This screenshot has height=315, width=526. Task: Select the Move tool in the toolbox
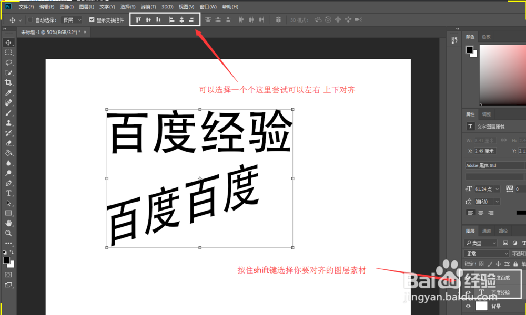pos(8,43)
